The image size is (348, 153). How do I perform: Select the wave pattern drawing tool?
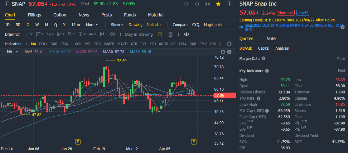coord(49,34)
